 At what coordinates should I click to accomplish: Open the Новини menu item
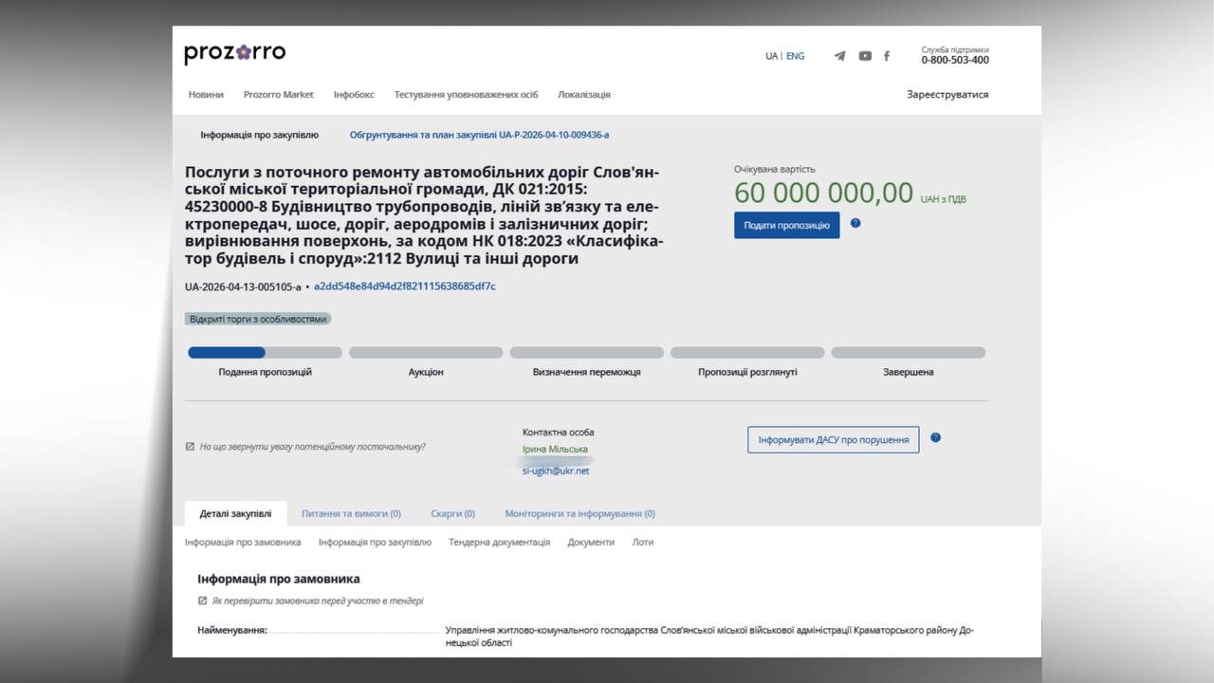[x=206, y=95]
